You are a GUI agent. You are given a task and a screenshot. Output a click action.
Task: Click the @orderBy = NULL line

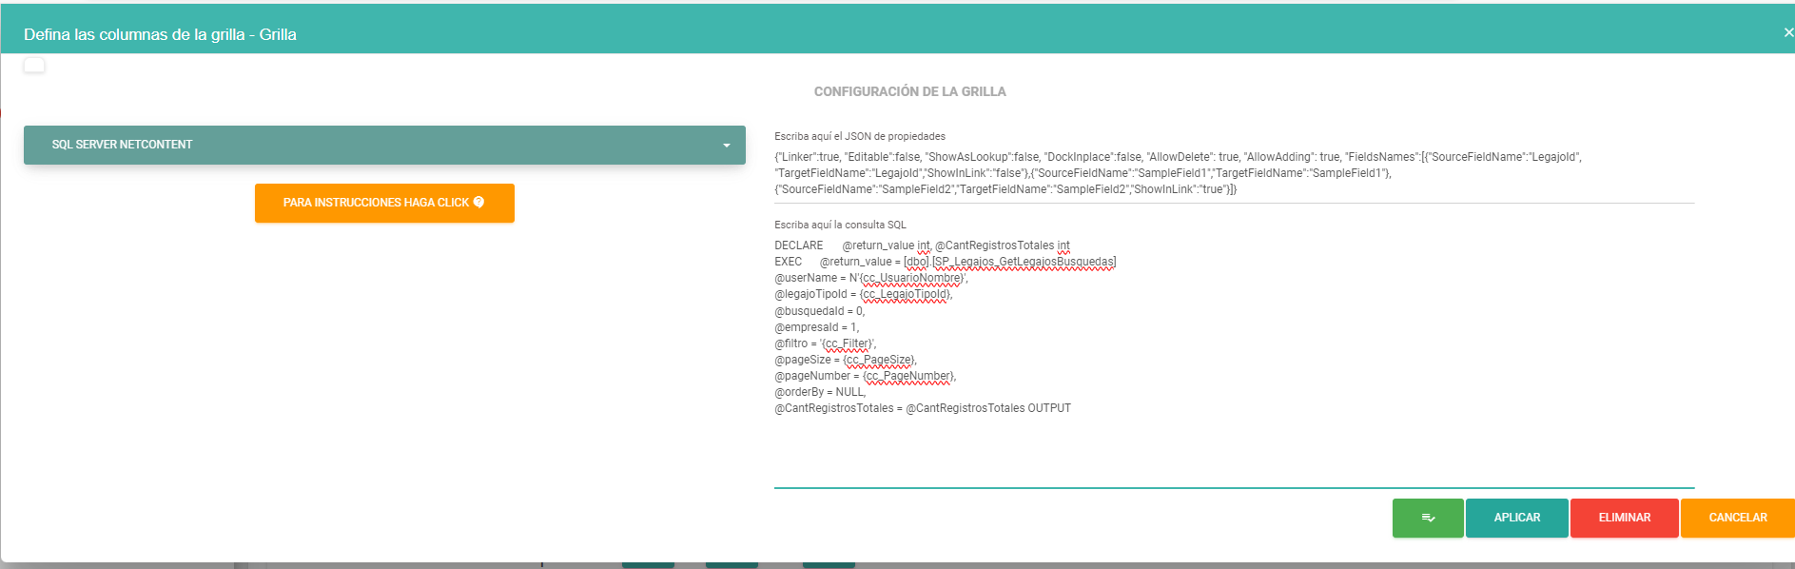point(820,392)
